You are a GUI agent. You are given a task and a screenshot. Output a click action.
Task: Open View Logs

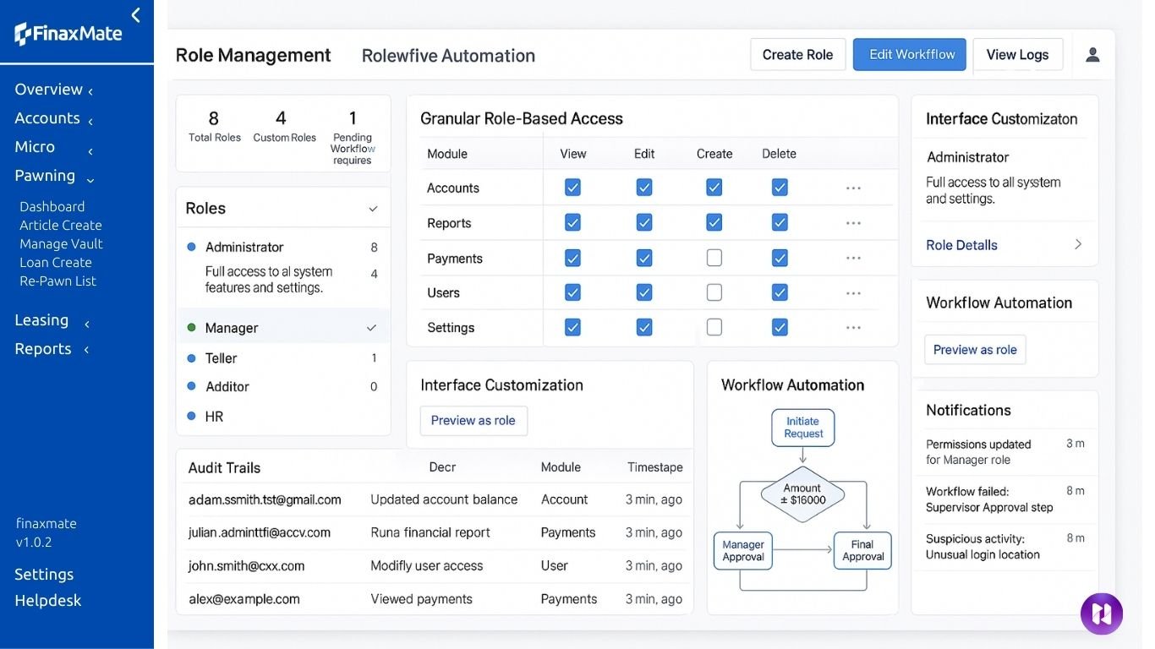1018,55
